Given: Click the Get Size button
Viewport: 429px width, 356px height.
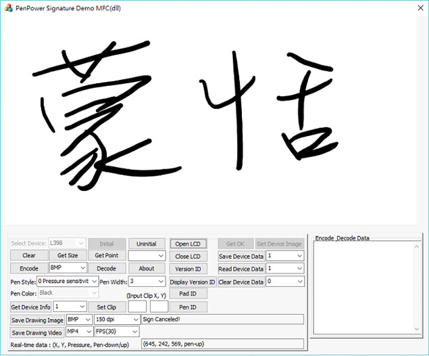Looking at the screenshot, I should pyautogui.click(x=68, y=256).
